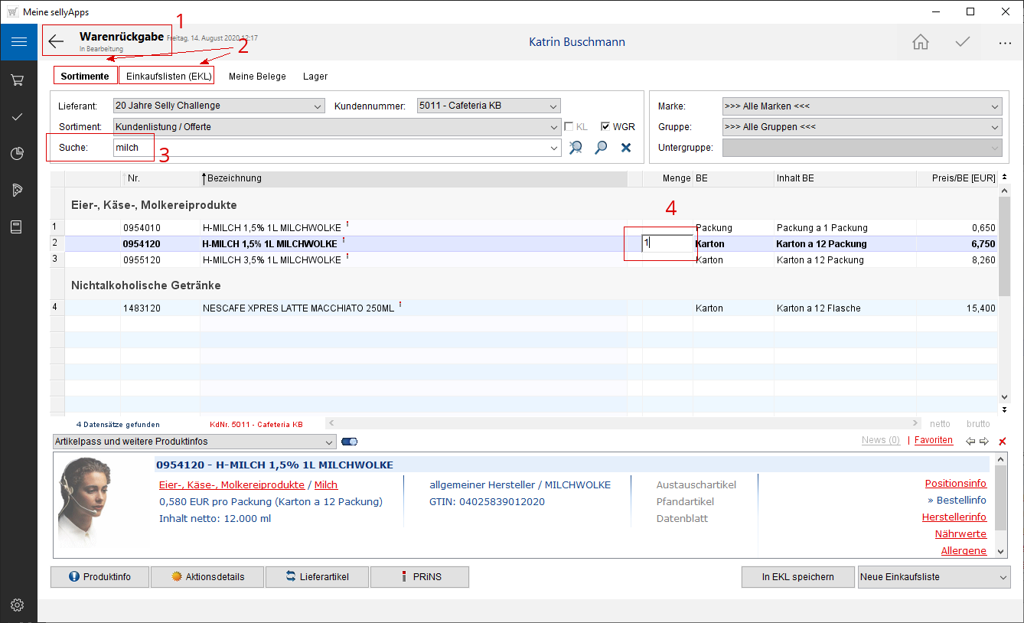1024x623 pixels.
Task: Clear the search with the blue X icon
Action: click(x=625, y=148)
